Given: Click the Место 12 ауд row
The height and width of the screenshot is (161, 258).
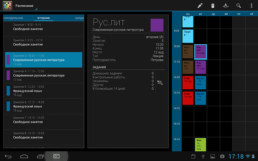Looking at the screenshot, I should coord(128,52).
